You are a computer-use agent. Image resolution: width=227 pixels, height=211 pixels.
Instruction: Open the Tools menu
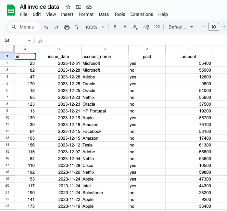coord(120,14)
